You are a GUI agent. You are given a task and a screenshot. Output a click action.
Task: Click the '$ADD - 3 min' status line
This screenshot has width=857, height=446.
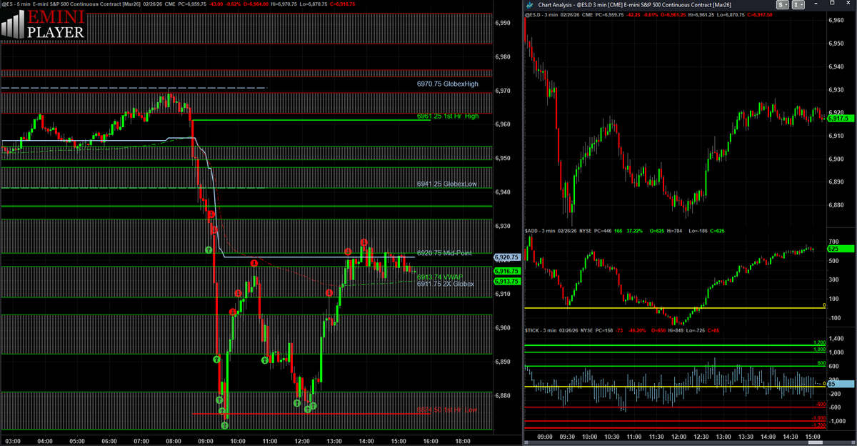626,231
